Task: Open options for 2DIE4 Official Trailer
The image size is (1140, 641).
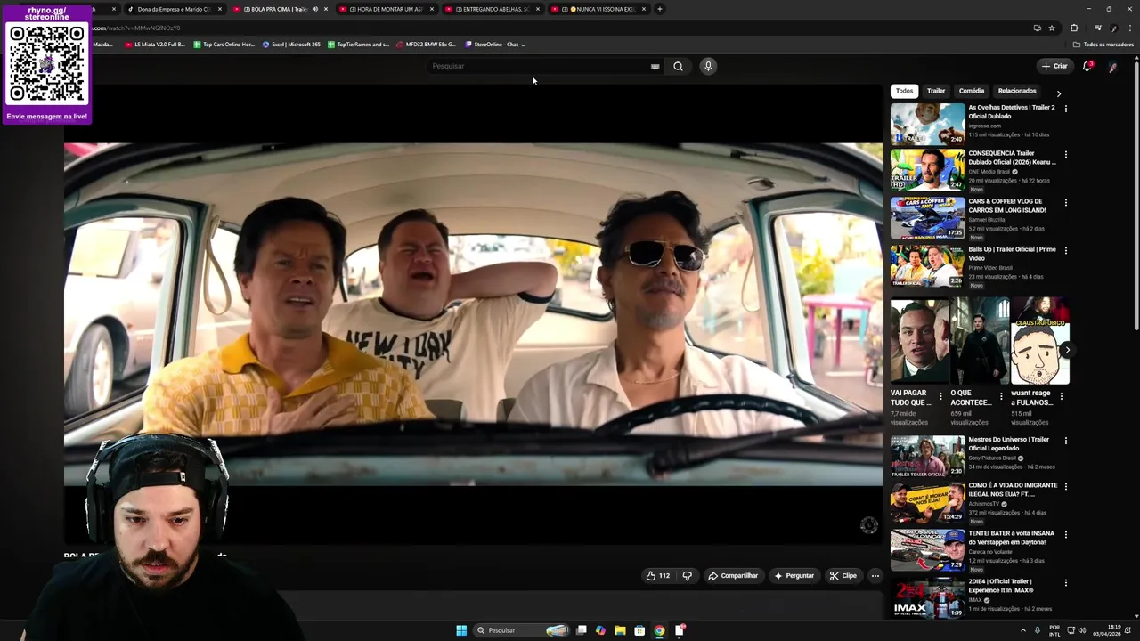Action: click(1065, 583)
